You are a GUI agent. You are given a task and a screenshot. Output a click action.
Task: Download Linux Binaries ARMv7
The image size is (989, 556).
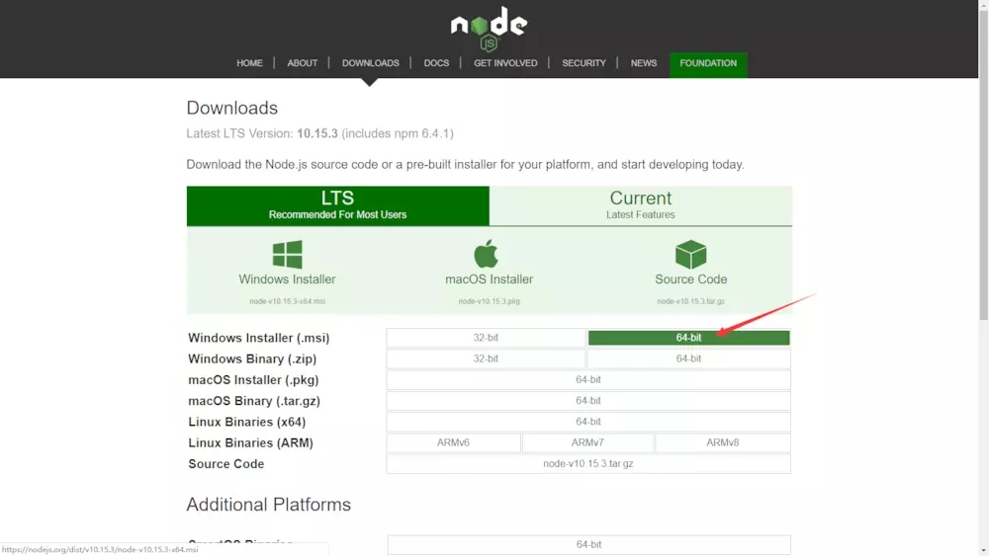pyautogui.click(x=587, y=442)
